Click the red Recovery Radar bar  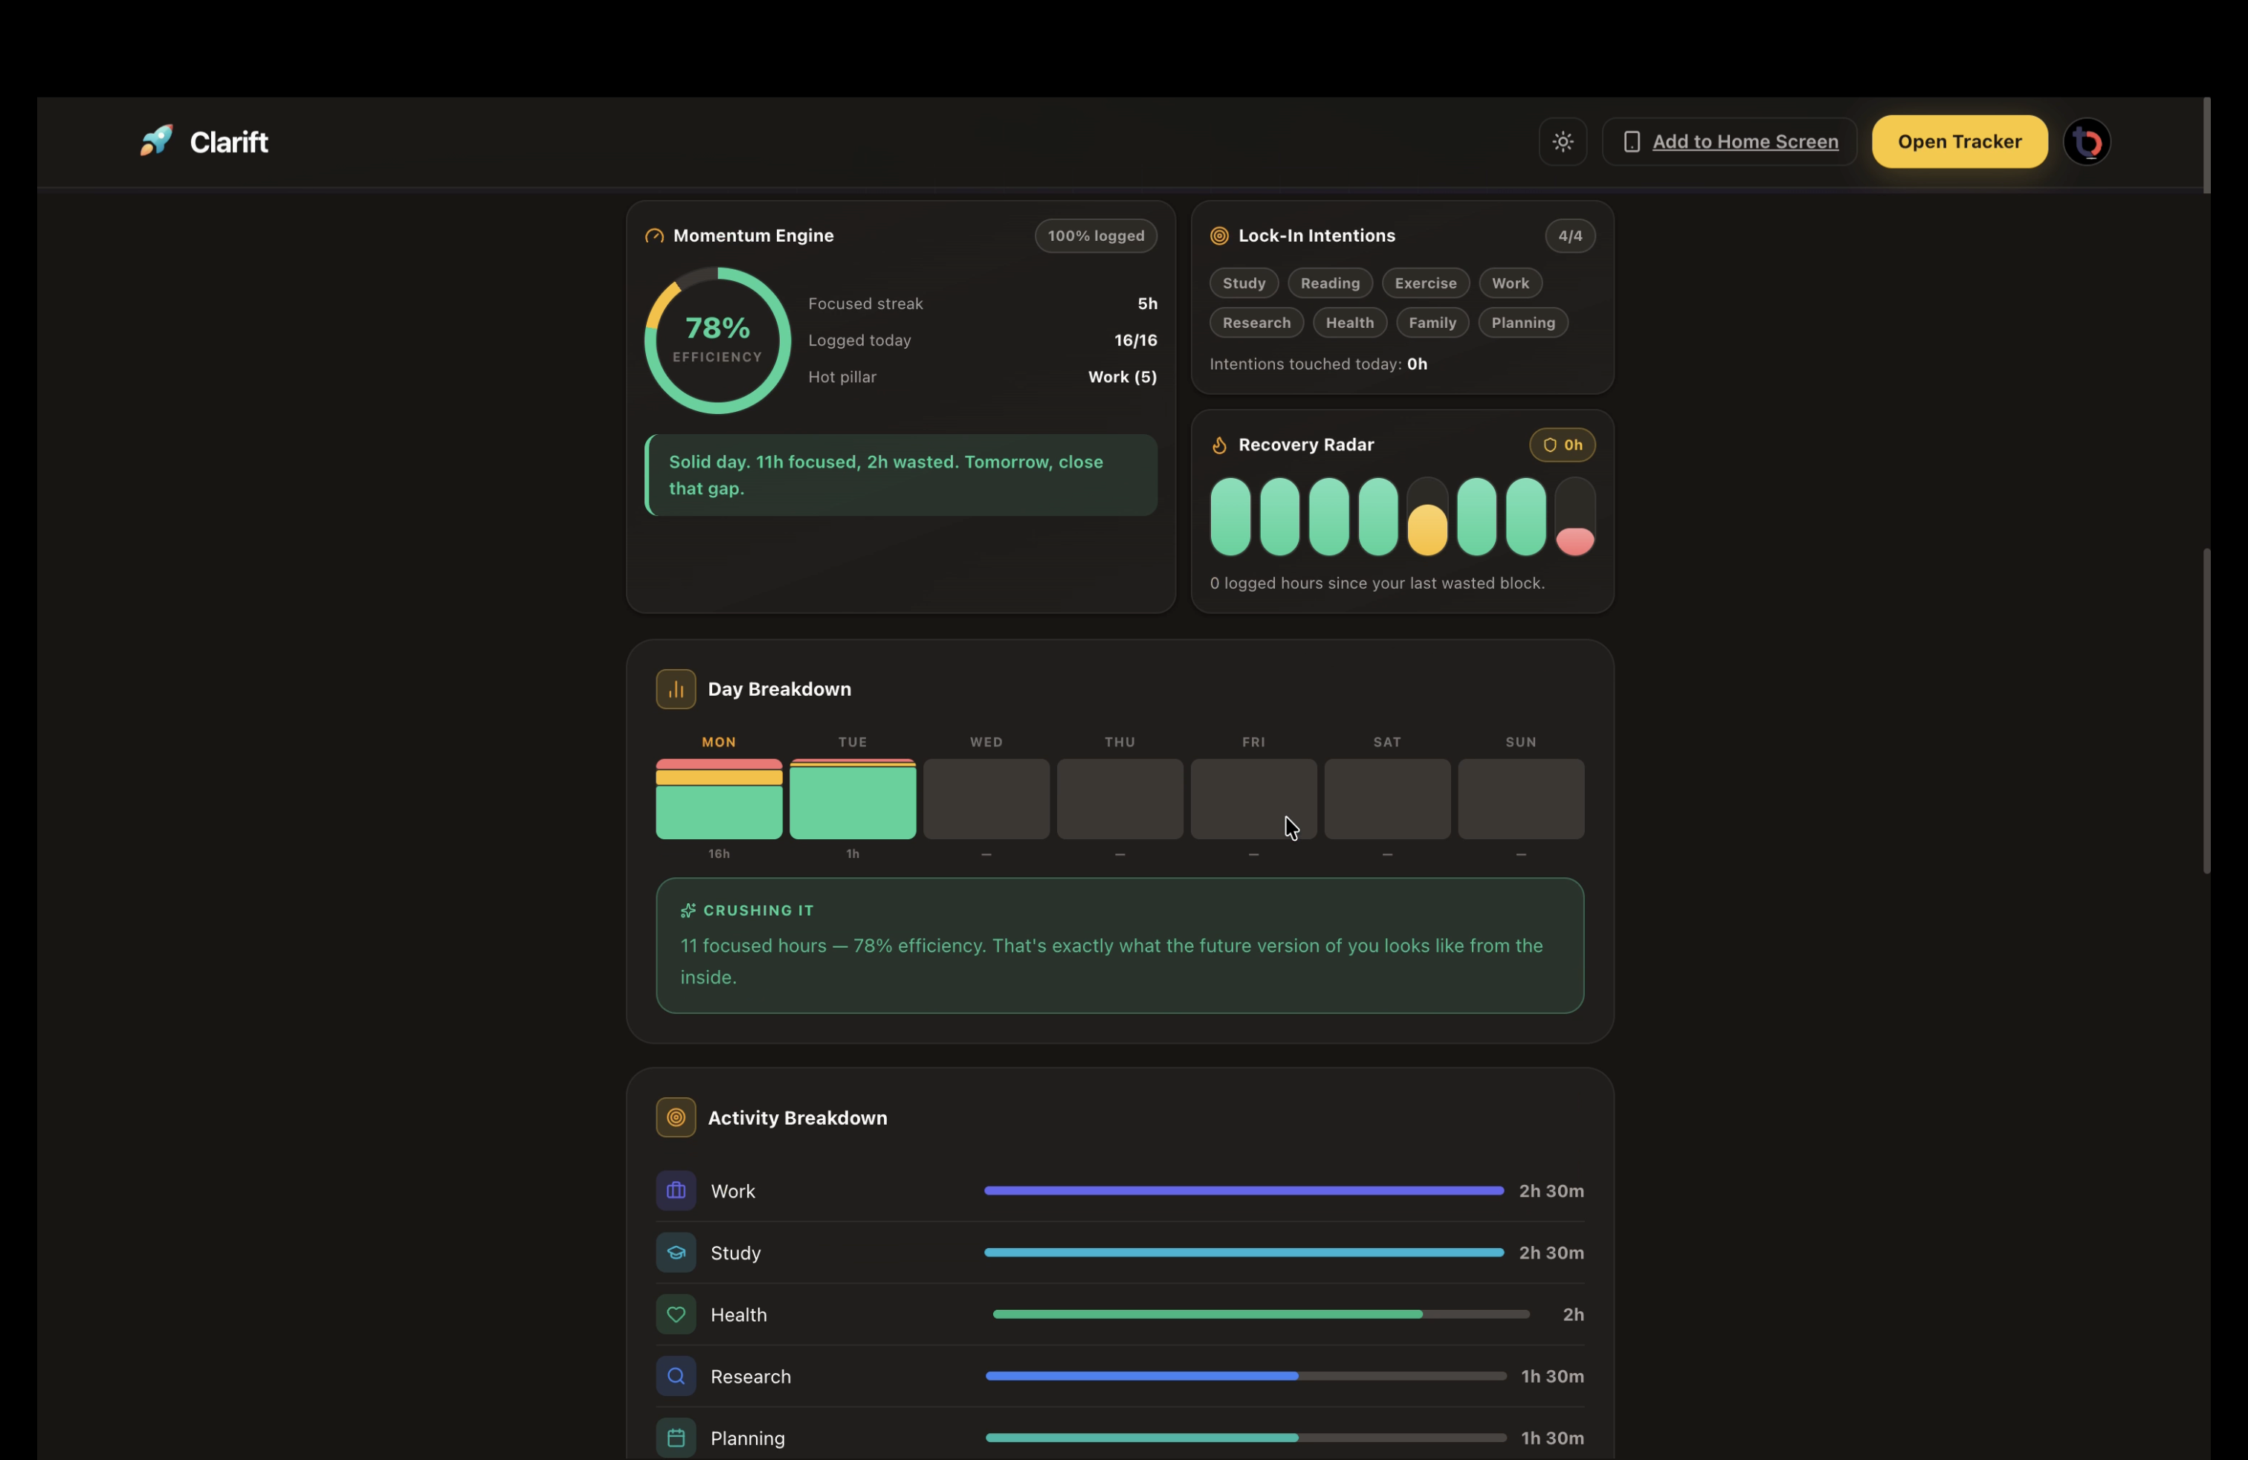pos(1574,517)
